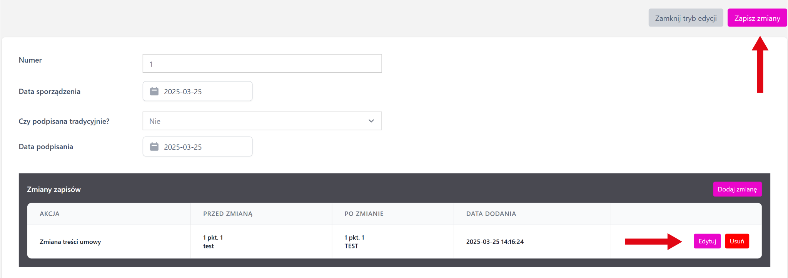788x278 pixels.
Task: Click the AKCJA column header
Action: coord(50,214)
